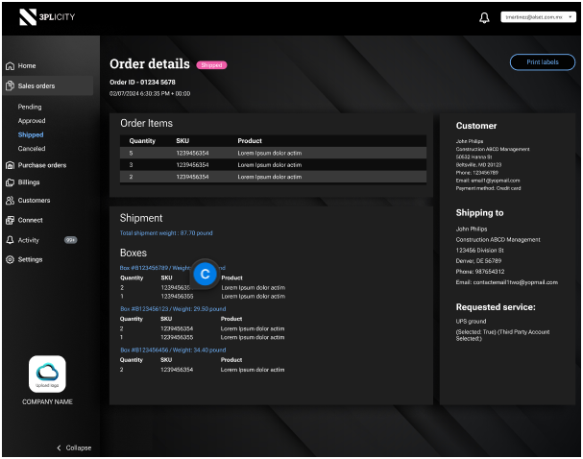Open Connect menu item
Screen dimensions: 583x459
(x=30, y=220)
